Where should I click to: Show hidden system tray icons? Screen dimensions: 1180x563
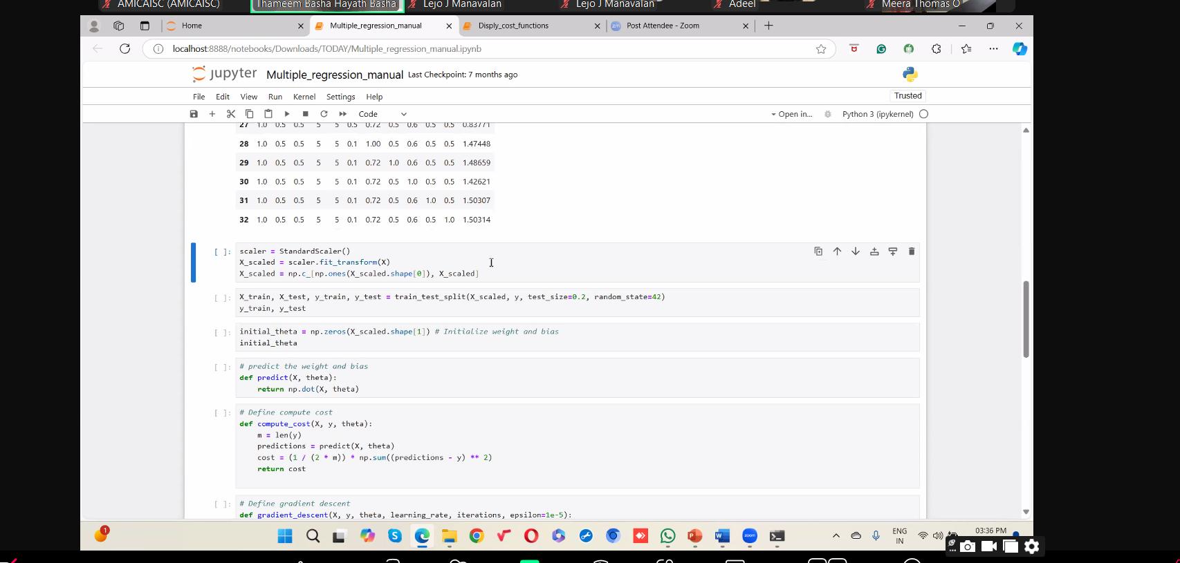pos(836,536)
